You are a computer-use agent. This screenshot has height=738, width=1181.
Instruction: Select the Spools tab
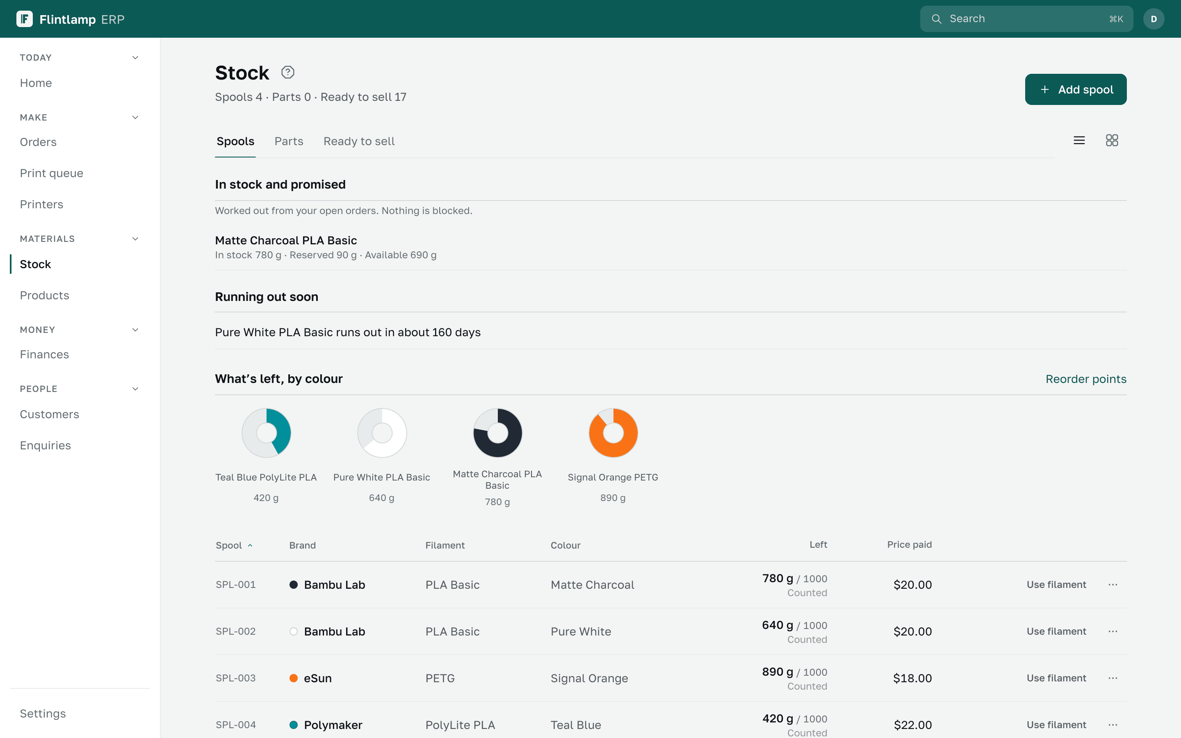[235, 141]
